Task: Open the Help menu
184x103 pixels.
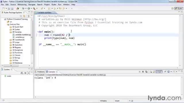Action: tap(73, 5)
